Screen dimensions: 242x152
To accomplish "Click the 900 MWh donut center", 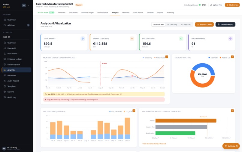I will point(202,75).
